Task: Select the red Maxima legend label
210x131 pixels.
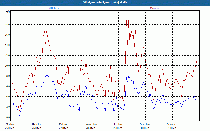Action: pyautogui.click(x=154, y=8)
